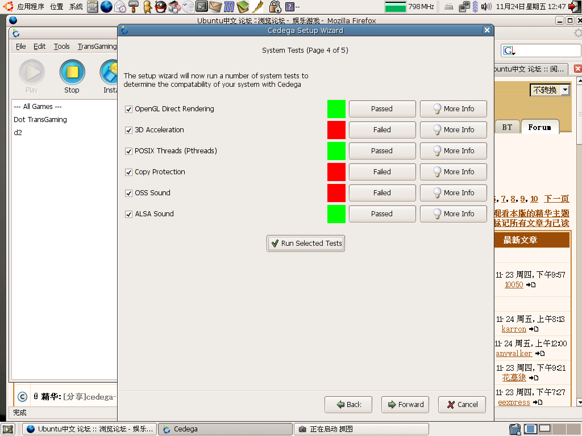The height and width of the screenshot is (436, 582).
Task: Uncheck the POSIX Threads (Pthreads) test
Action: pos(129,151)
